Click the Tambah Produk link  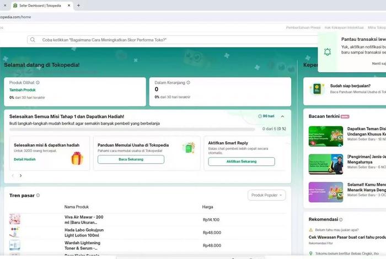[23, 90]
